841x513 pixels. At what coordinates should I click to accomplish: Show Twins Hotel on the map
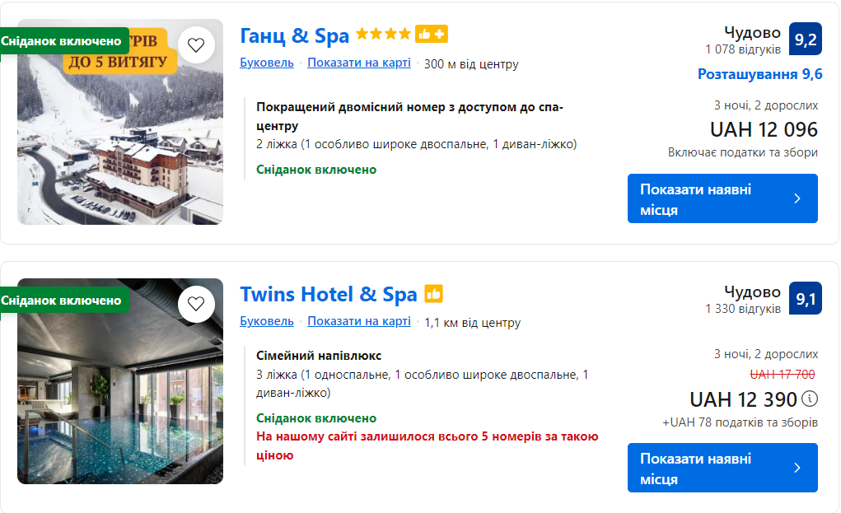coord(359,322)
